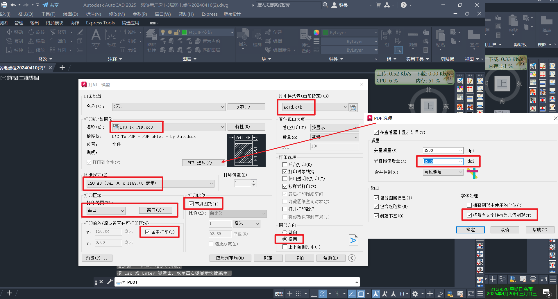558x299 pixels.
Task: Click the Window pick button in plot area
Action: [156, 210]
